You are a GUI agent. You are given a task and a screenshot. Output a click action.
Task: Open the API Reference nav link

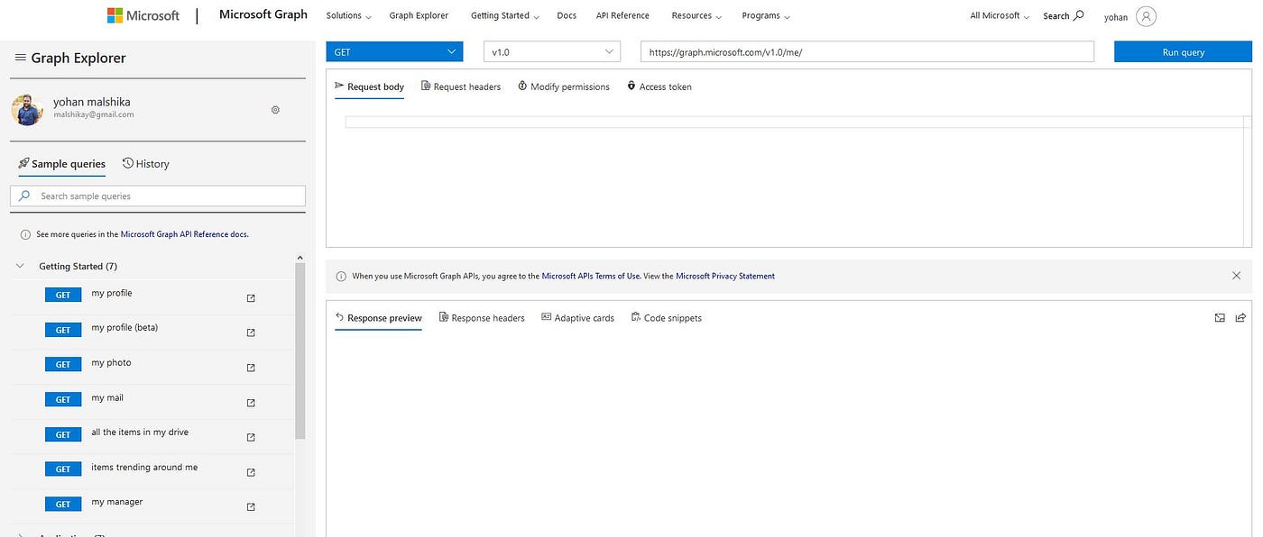(x=622, y=15)
